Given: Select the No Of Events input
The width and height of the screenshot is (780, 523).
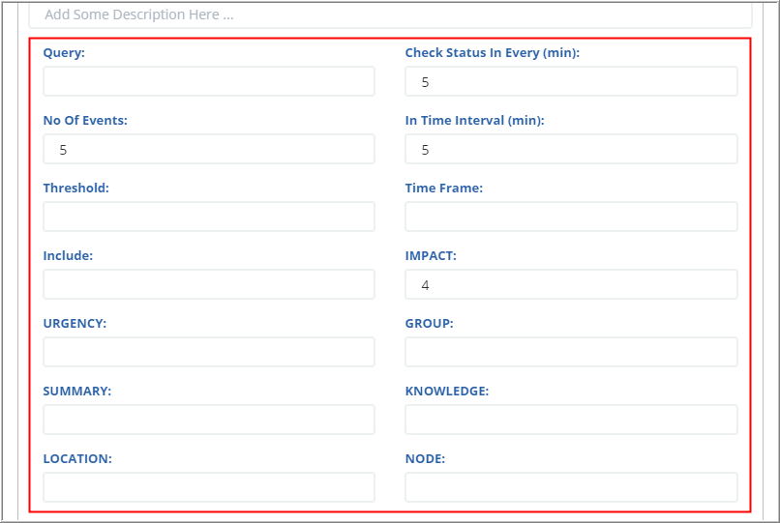Looking at the screenshot, I should [209, 149].
